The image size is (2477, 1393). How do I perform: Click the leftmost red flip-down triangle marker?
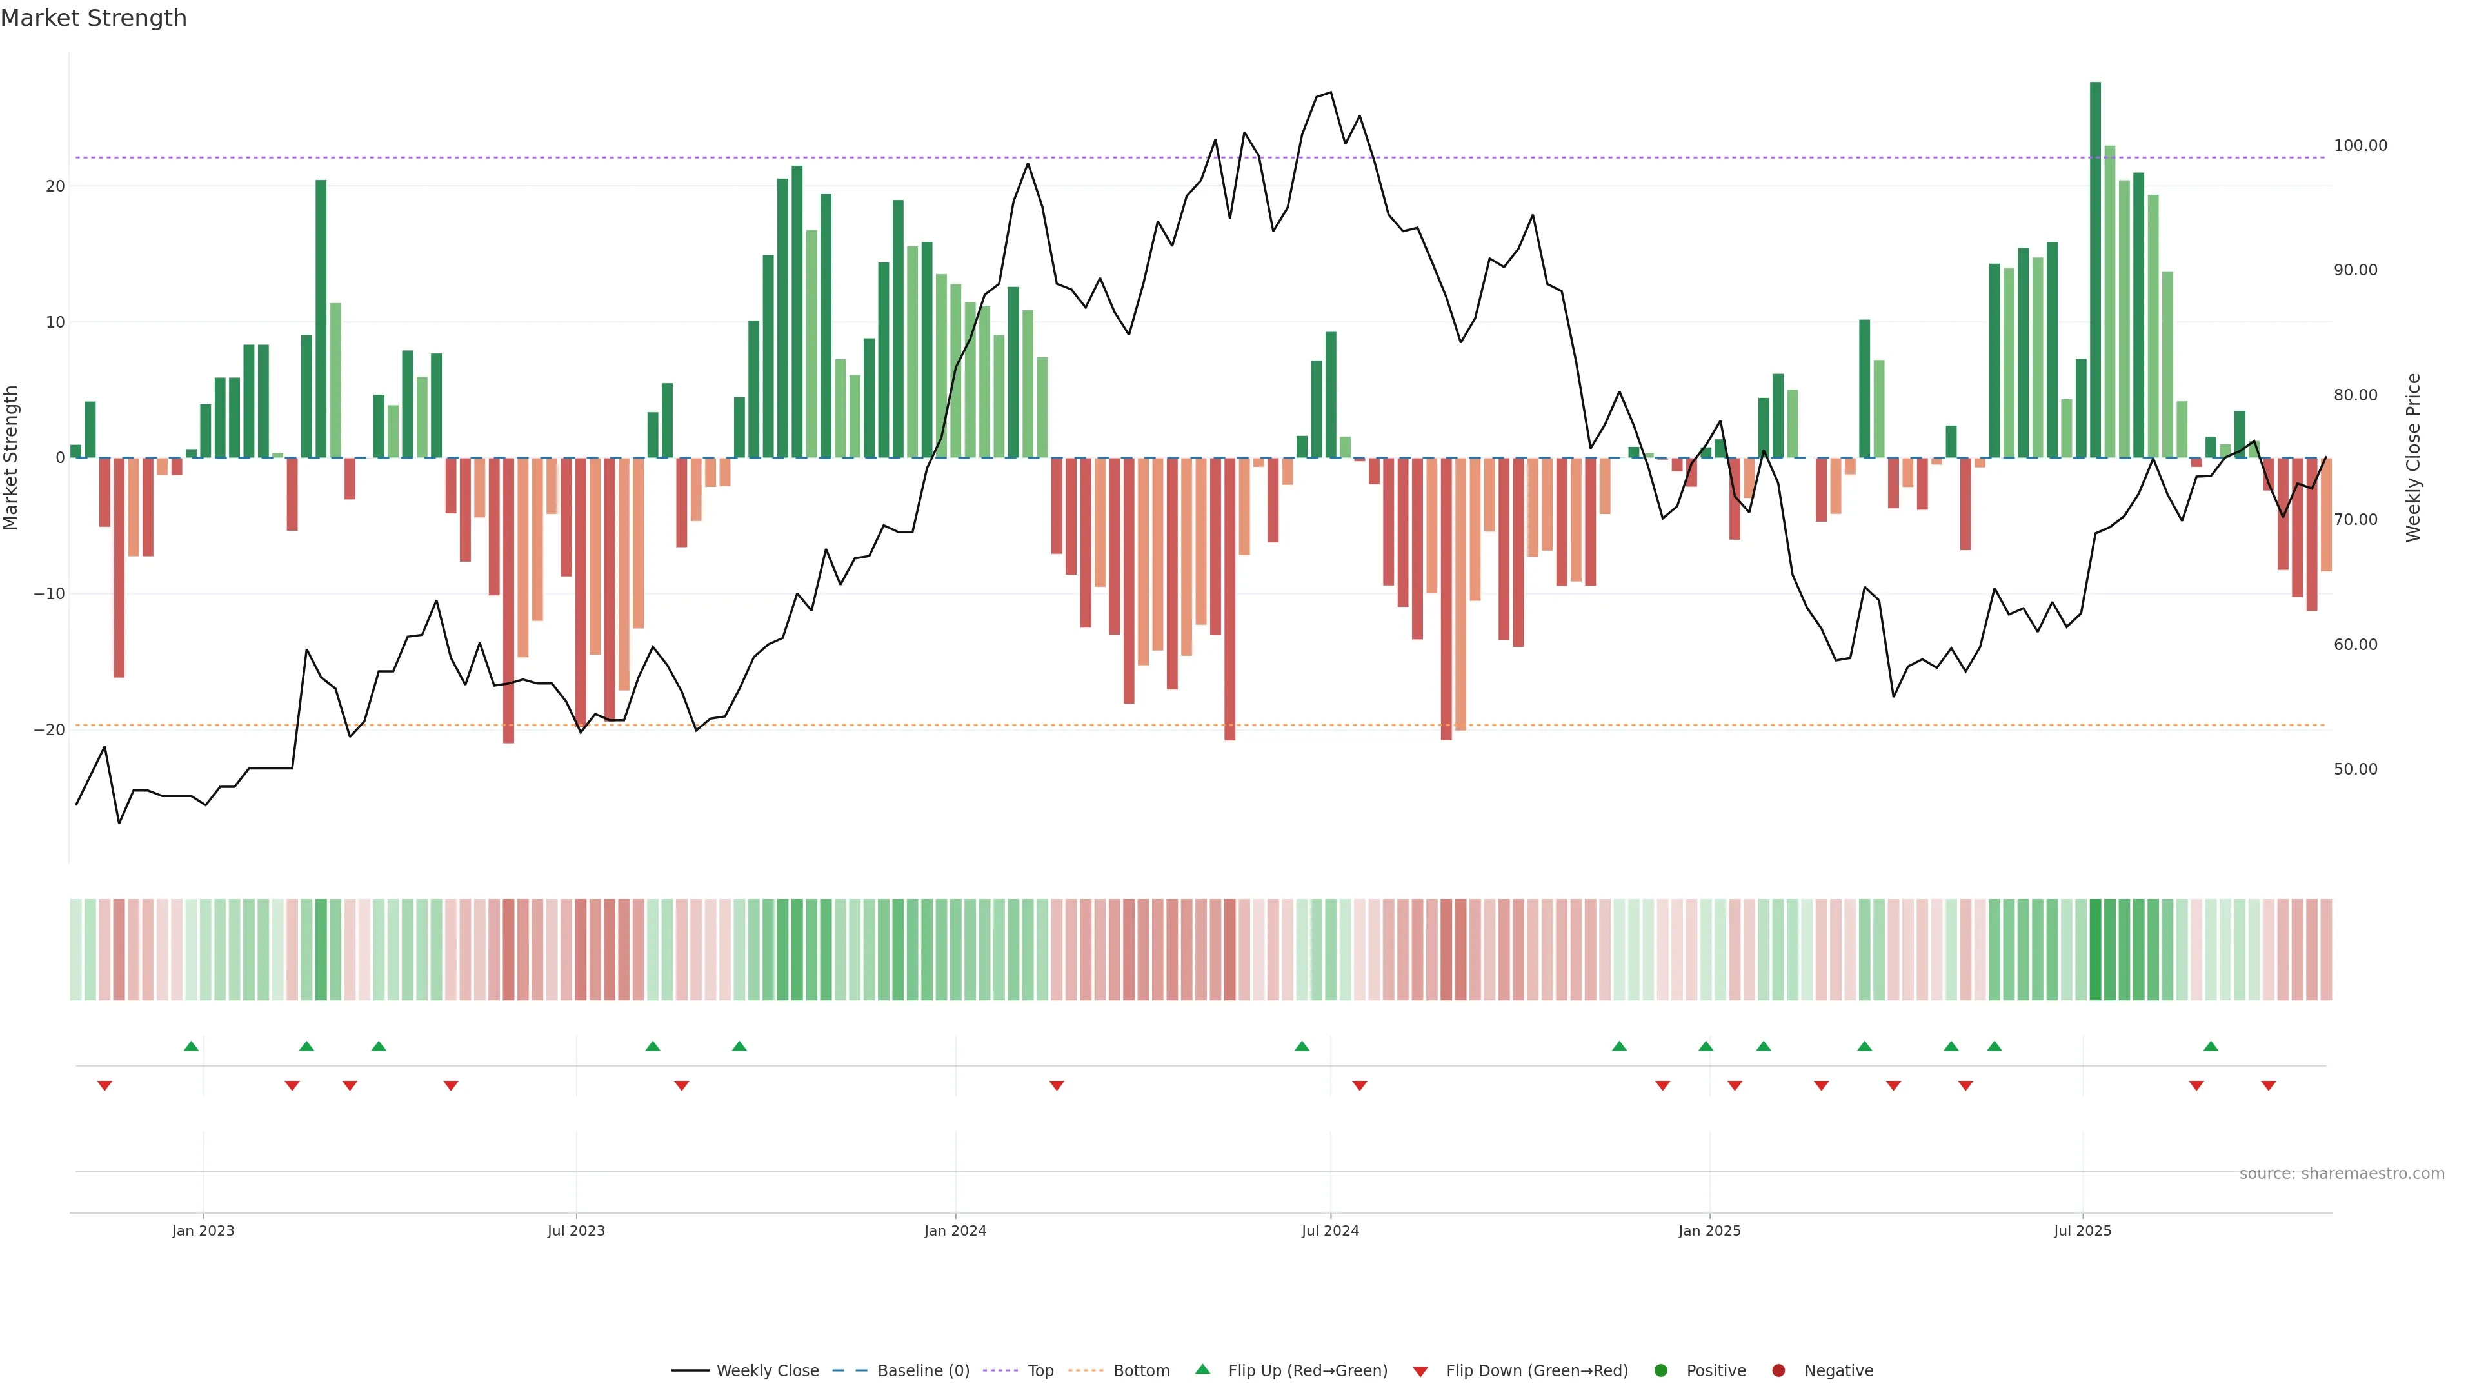[104, 1085]
